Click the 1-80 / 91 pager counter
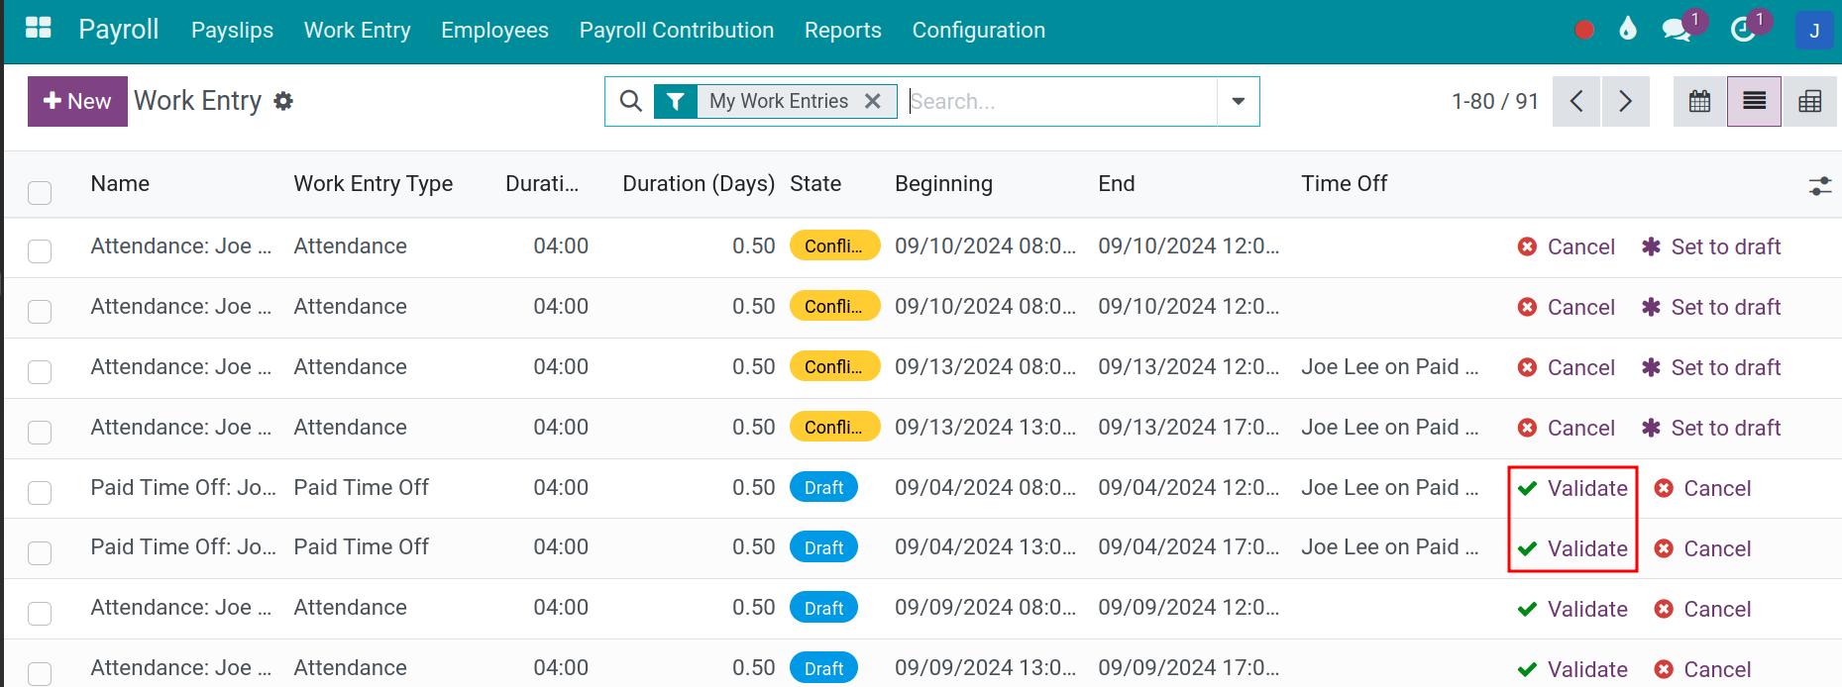 pos(1494,101)
